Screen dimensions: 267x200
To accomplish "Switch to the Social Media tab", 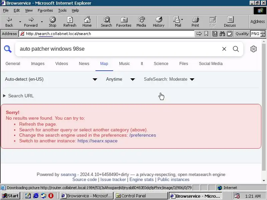I will point(211,64).
